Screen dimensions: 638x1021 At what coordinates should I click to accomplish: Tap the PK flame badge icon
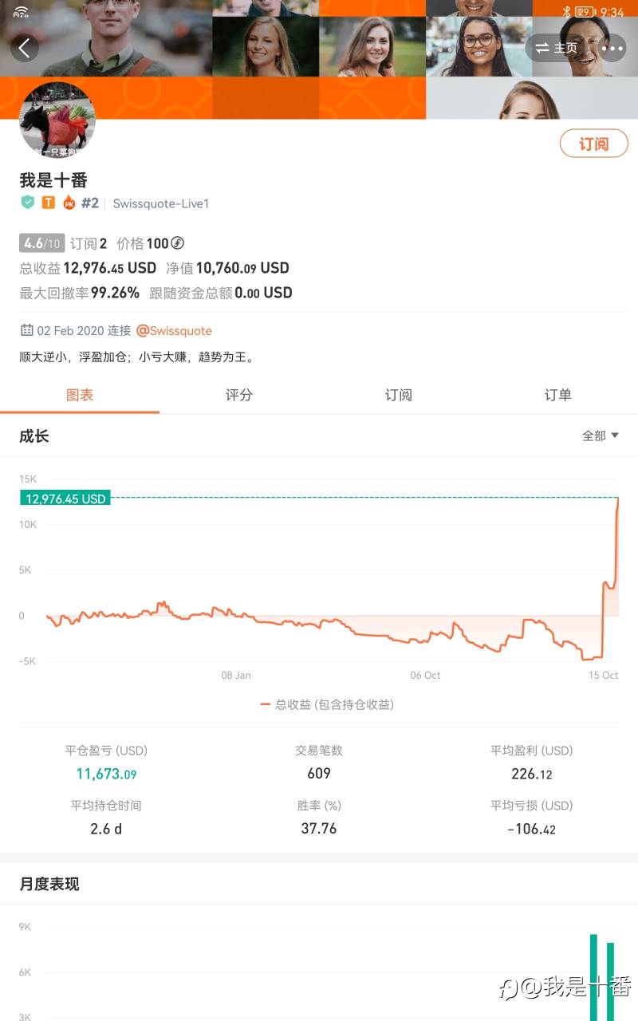[x=69, y=203]
